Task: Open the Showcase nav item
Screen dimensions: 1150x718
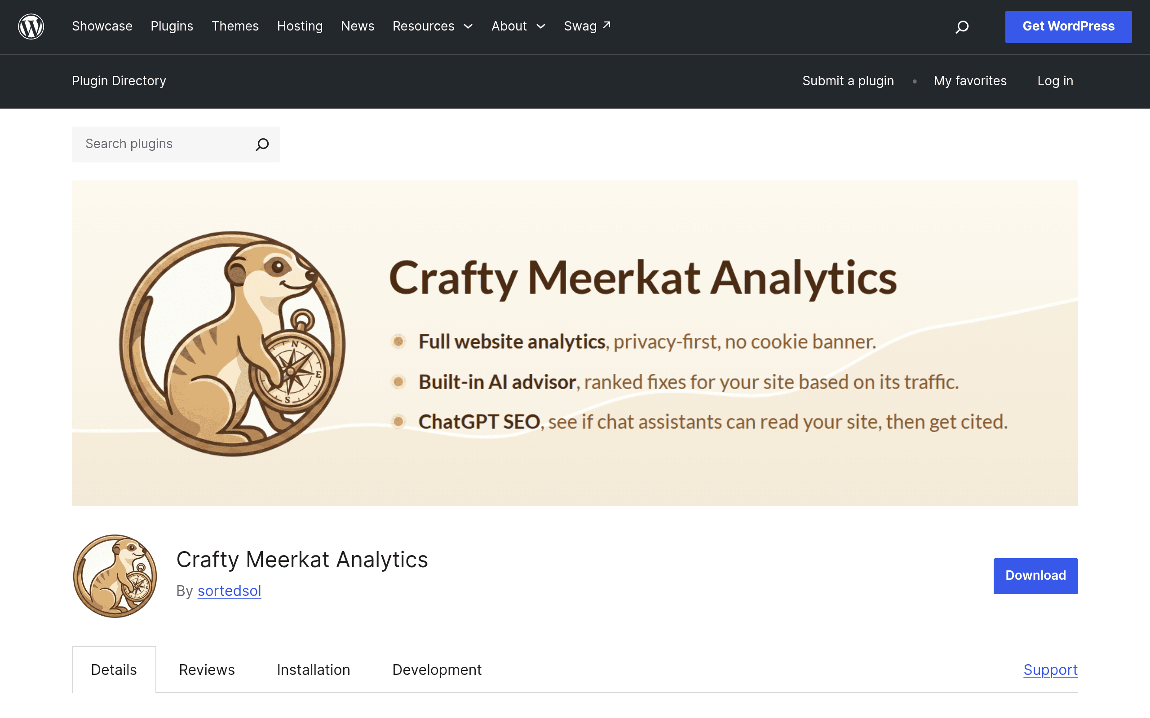Action: (102, 26)
